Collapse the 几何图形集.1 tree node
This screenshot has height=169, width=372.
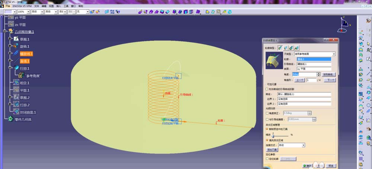pos(4,31)
